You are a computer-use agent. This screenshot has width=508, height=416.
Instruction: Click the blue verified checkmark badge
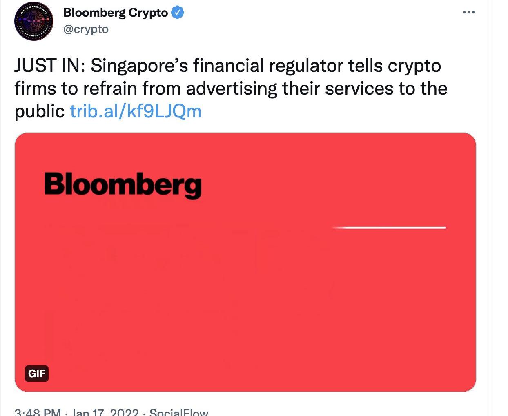(177, 13)
